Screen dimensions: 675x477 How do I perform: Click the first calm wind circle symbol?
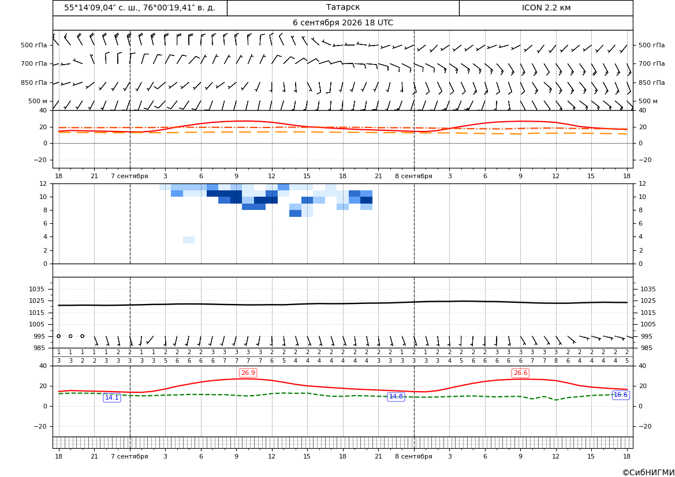[58, 336]
